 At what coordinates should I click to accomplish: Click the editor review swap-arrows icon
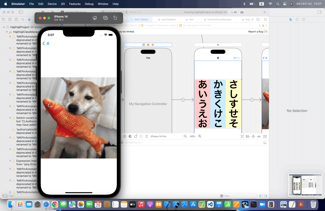253,20
